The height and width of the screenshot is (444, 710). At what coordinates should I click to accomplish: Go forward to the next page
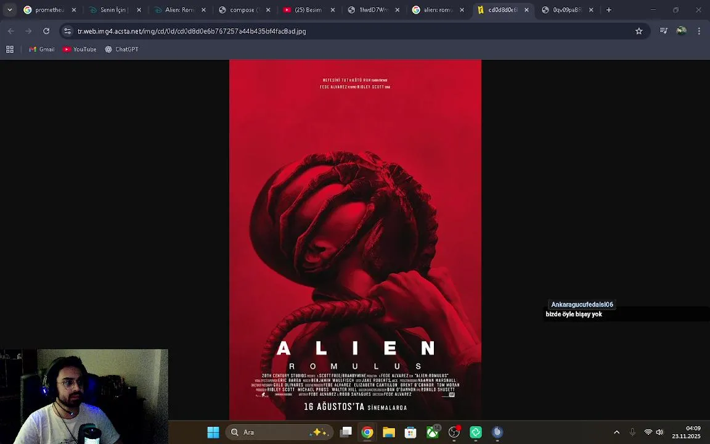(x=28, y=31)
